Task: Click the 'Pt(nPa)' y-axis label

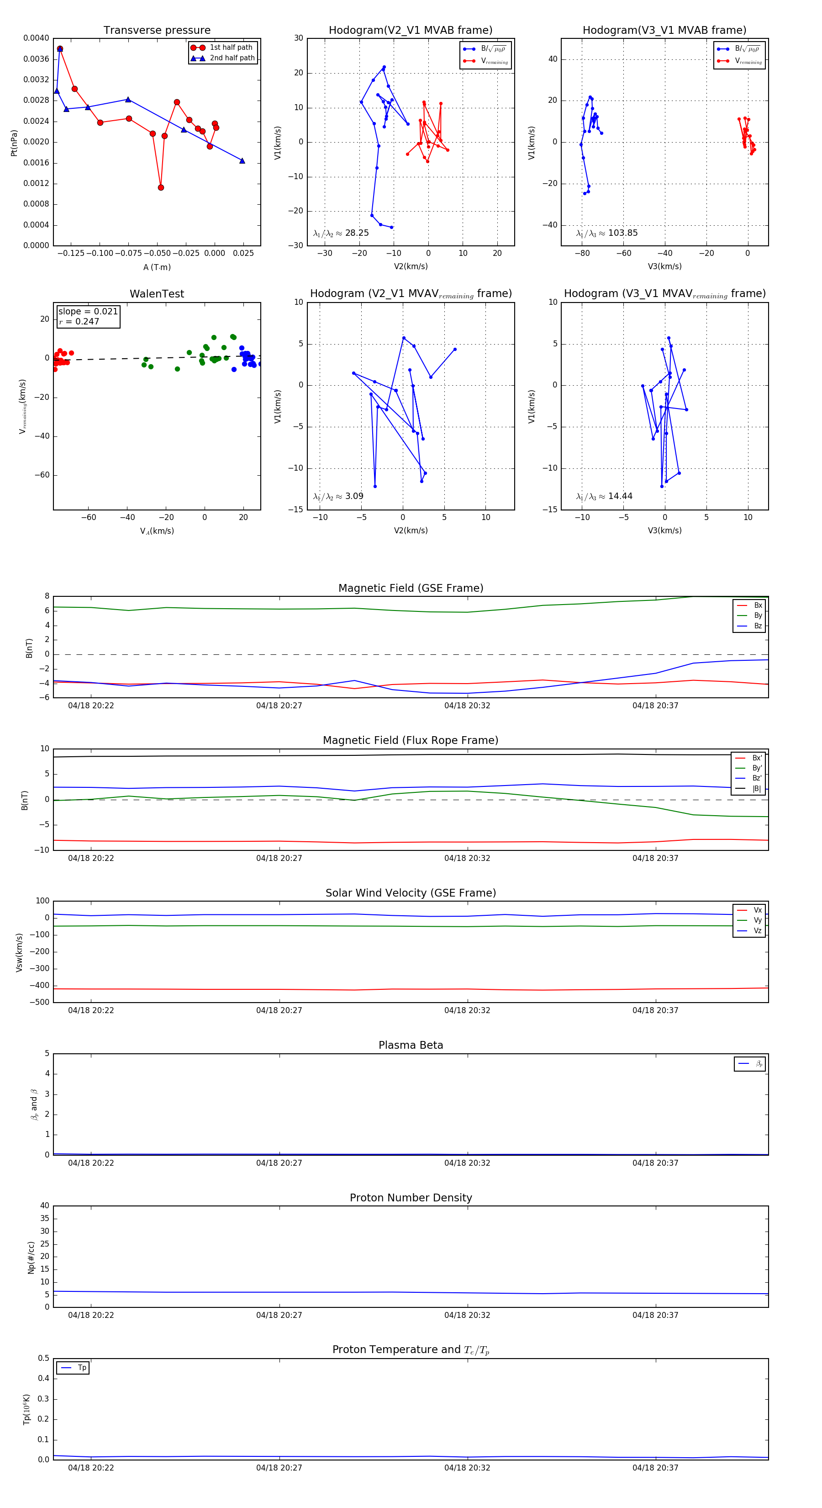Action: click(x=14, y=142)
